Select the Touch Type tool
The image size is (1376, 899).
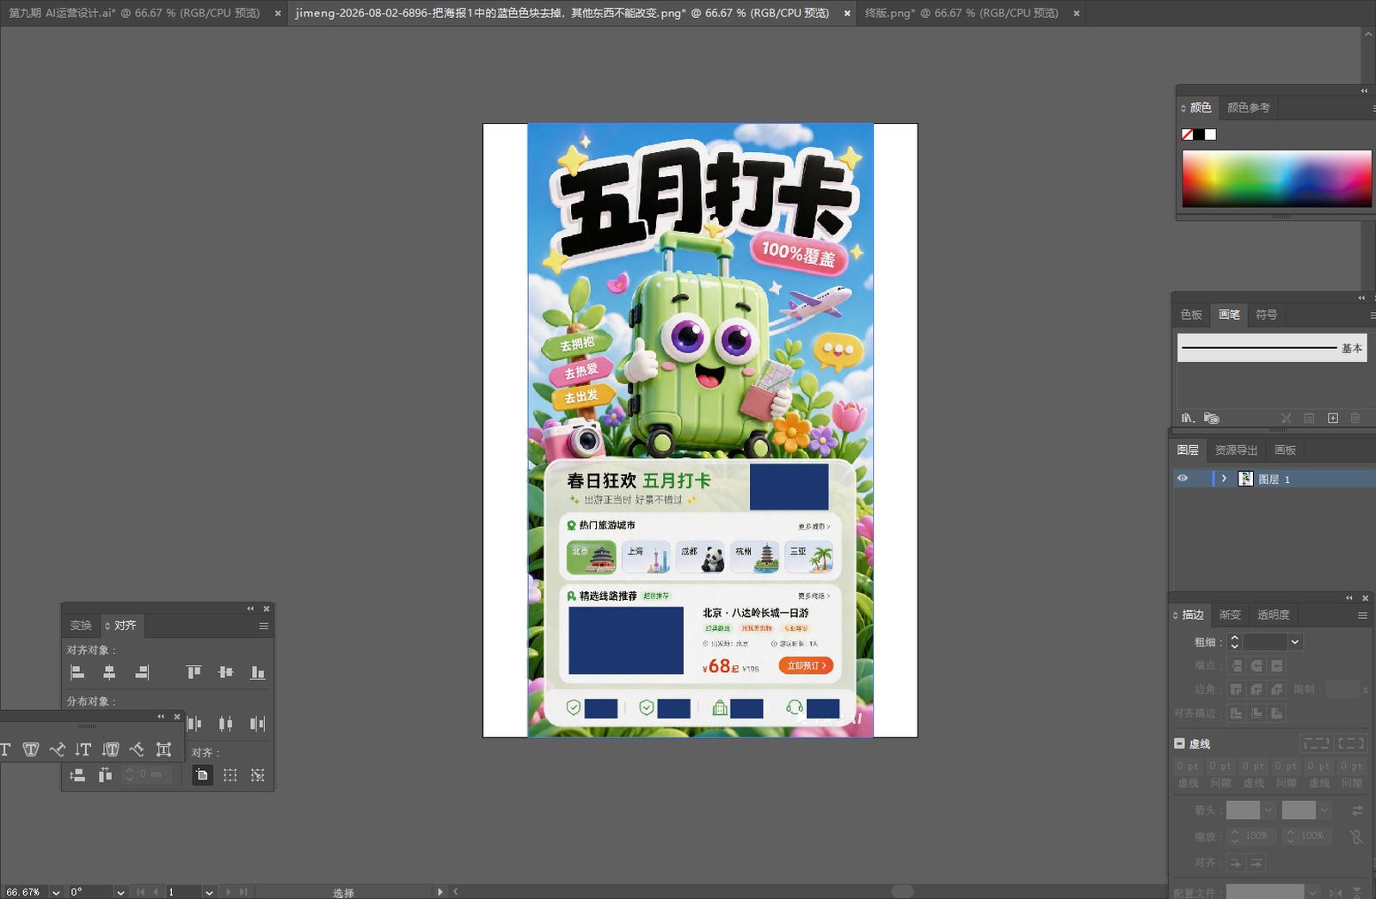coord(163,749)
